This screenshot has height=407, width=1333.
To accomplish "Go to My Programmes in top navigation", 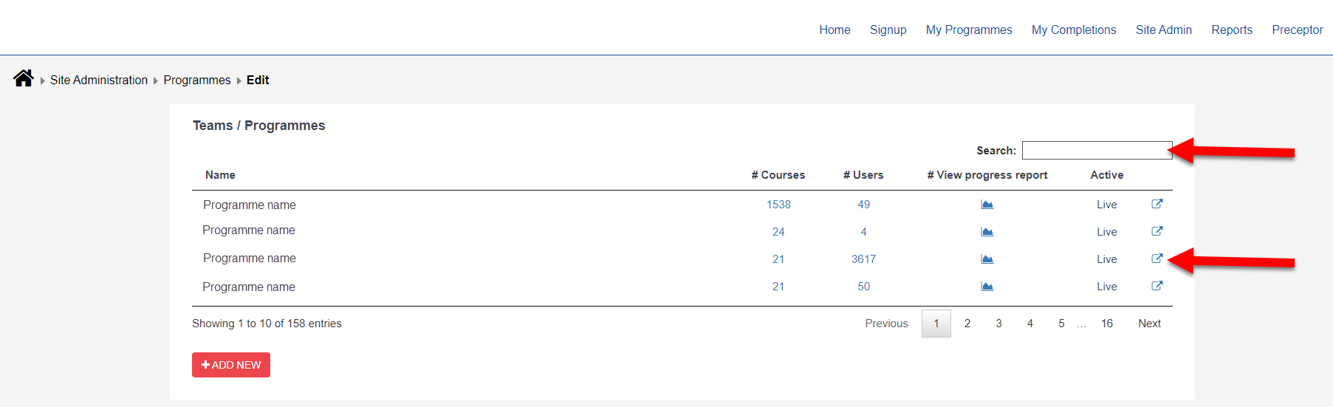I will 969,30.
